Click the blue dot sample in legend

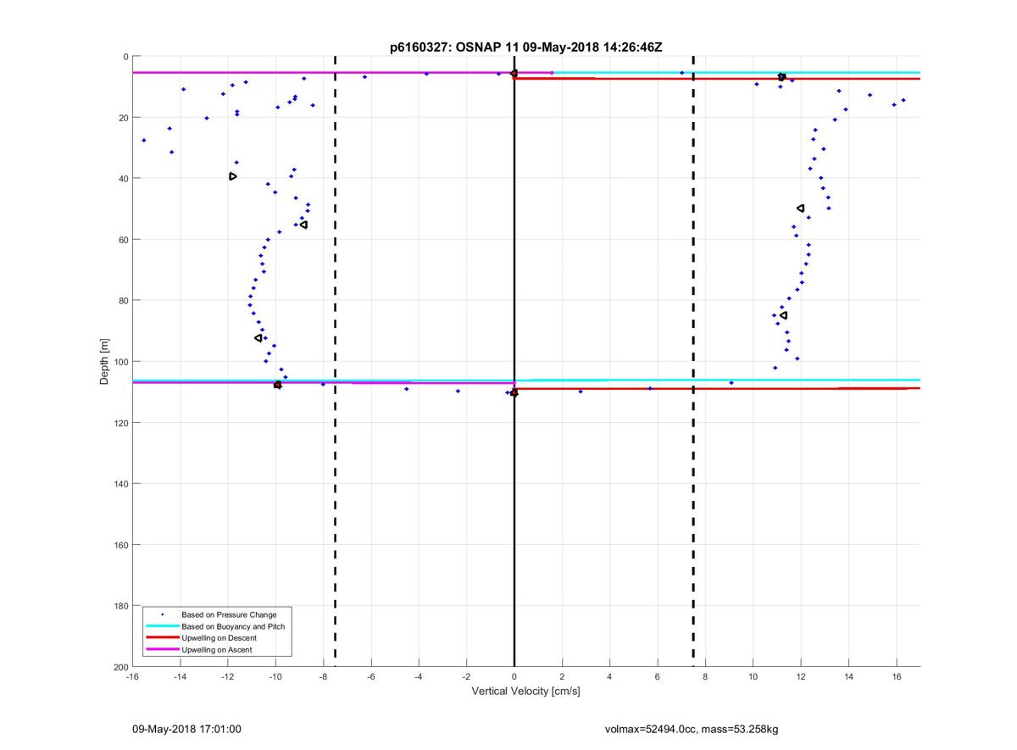pyautogui.click(x=162, y=614)
